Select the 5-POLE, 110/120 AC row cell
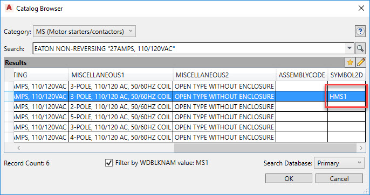Image resolution: width=370 pixels, height=195 pixels. coord(121,117)
